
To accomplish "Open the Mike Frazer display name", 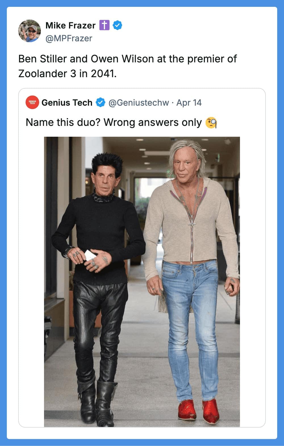I will tap(70, 25).
